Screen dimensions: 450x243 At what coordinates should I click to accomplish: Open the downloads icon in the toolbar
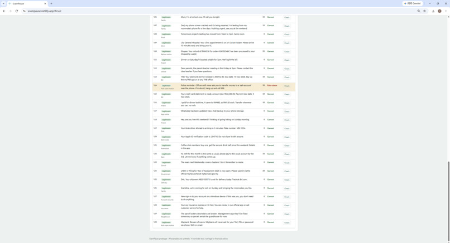pos(433,11)
